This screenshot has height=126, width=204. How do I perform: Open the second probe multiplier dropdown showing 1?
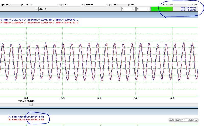point(149,9)
